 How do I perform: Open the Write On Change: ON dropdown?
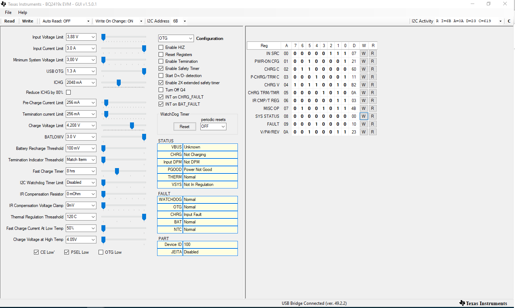tap(119, 21)
